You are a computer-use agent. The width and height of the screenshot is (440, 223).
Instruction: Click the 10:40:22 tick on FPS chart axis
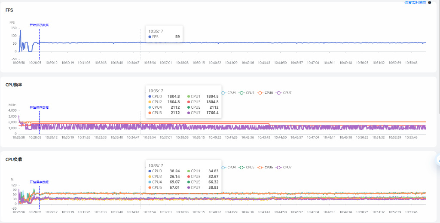[x=214, y=63]
